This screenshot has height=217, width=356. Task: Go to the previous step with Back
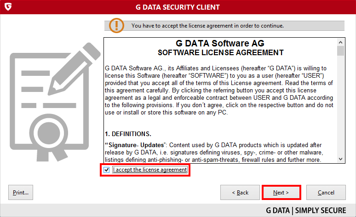click(237, 193)
